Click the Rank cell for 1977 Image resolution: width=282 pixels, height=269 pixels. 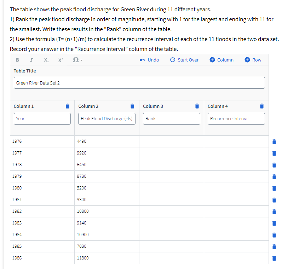[172, 153]
